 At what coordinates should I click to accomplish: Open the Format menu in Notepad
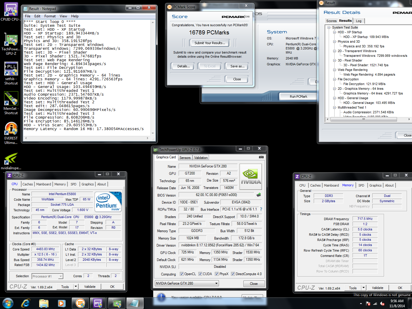pos(50,16)
